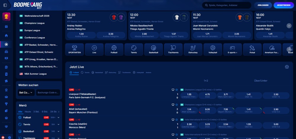The image size is (296, 139).
Task: Toggle the sidebar collapse icon
Action: pyautogui.click(x=5, y=5)
